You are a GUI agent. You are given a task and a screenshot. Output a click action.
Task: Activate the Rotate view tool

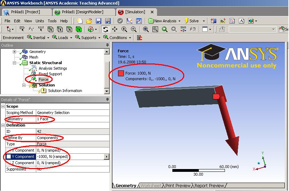coord(106,29)
